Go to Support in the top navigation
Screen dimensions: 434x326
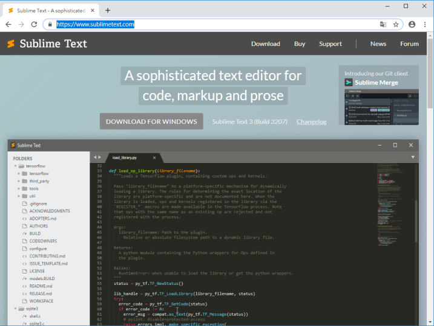[330, 43]
